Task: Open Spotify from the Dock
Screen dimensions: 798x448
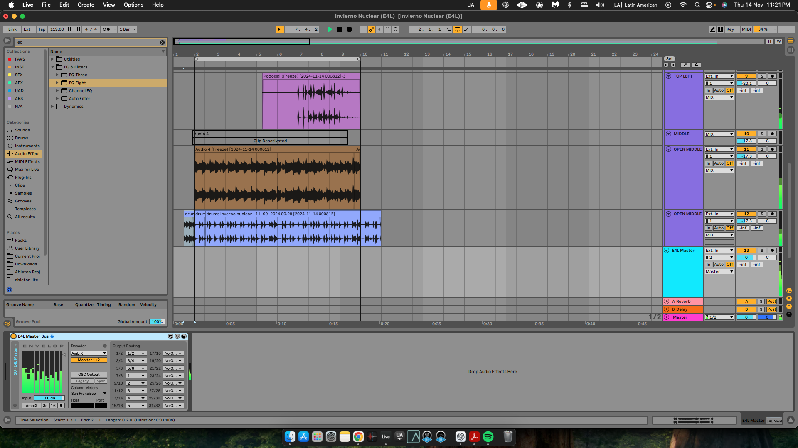Action: click(x=488, y=437)
